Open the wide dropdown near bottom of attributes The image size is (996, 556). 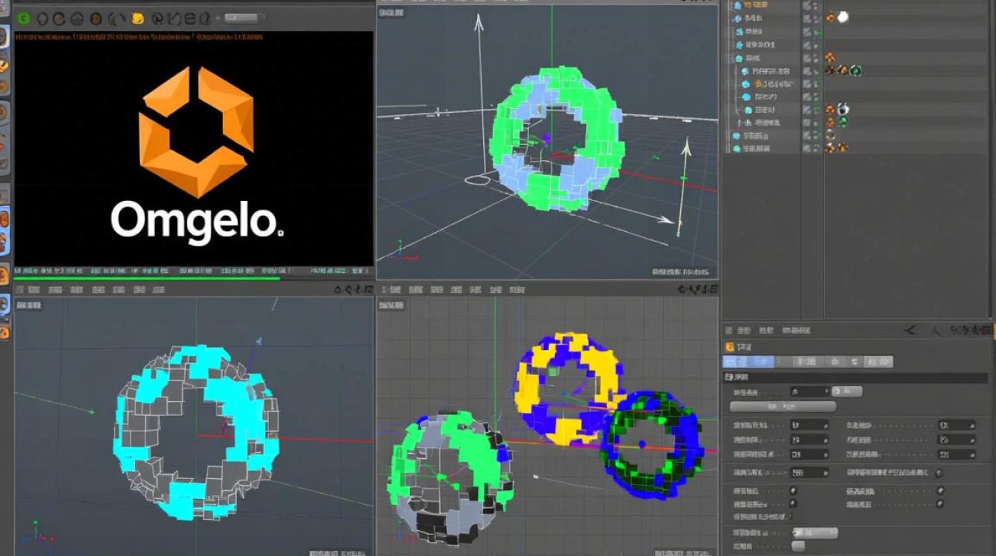coord(815,532)
